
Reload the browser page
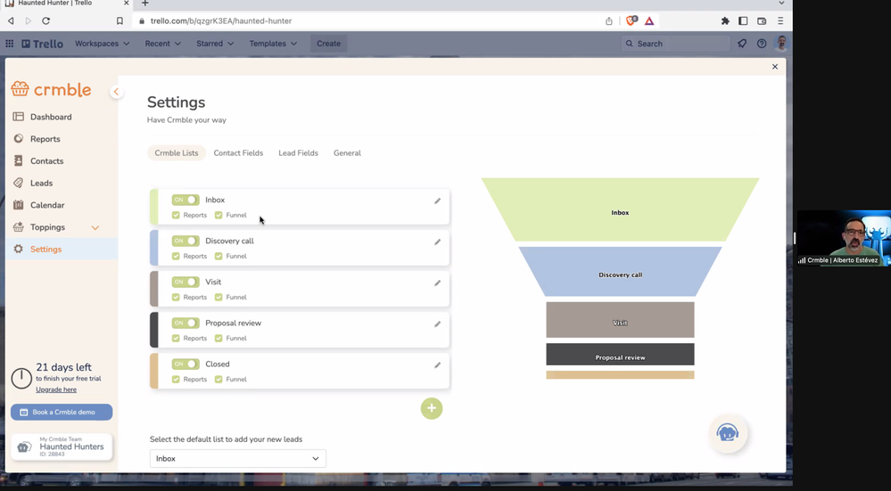pos(46,21)
